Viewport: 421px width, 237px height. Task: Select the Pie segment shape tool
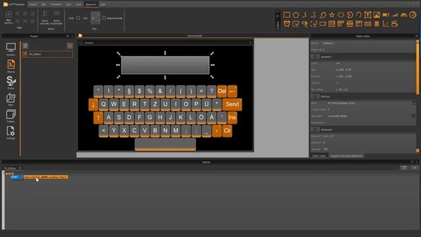pyautogui.click(x=350, y=14)
